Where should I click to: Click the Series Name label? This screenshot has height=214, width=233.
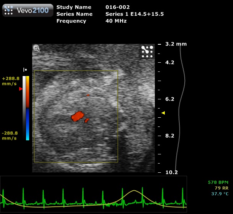coord(74,14)
